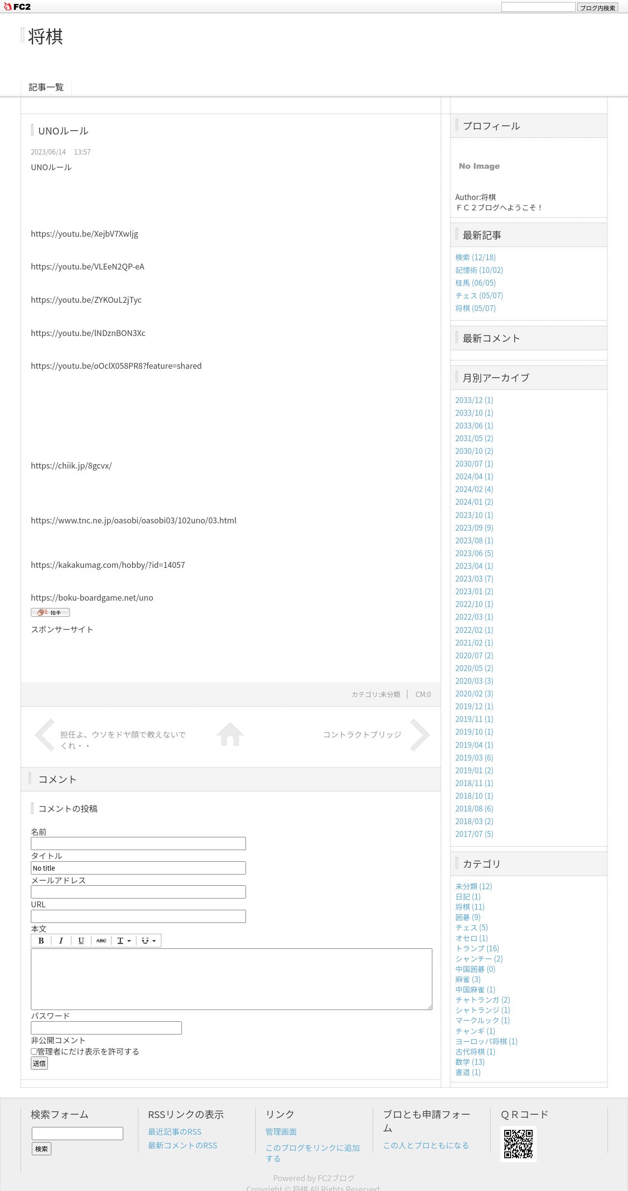Go to previous post left arrow
628x1191 pixels.
[x=45, y=735]
